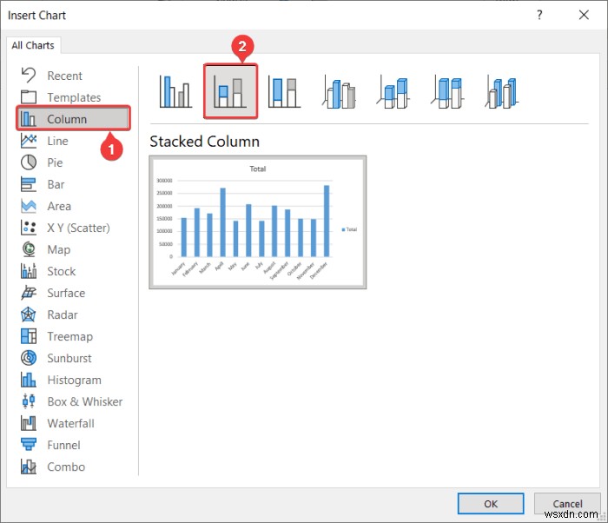
Task: Click the Bar chart category icon
Action: click(x=29, y=184)
